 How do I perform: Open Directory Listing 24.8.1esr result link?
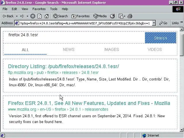pos(64,66)
